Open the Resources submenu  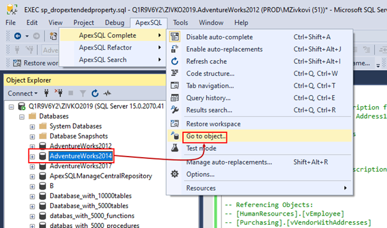point(259,188)
